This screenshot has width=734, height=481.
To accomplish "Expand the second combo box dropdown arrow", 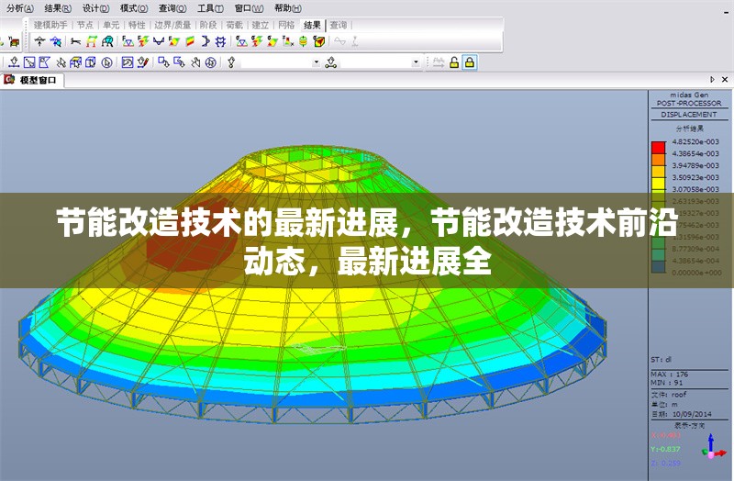I will pyautogui.click(x=416, y=62).
